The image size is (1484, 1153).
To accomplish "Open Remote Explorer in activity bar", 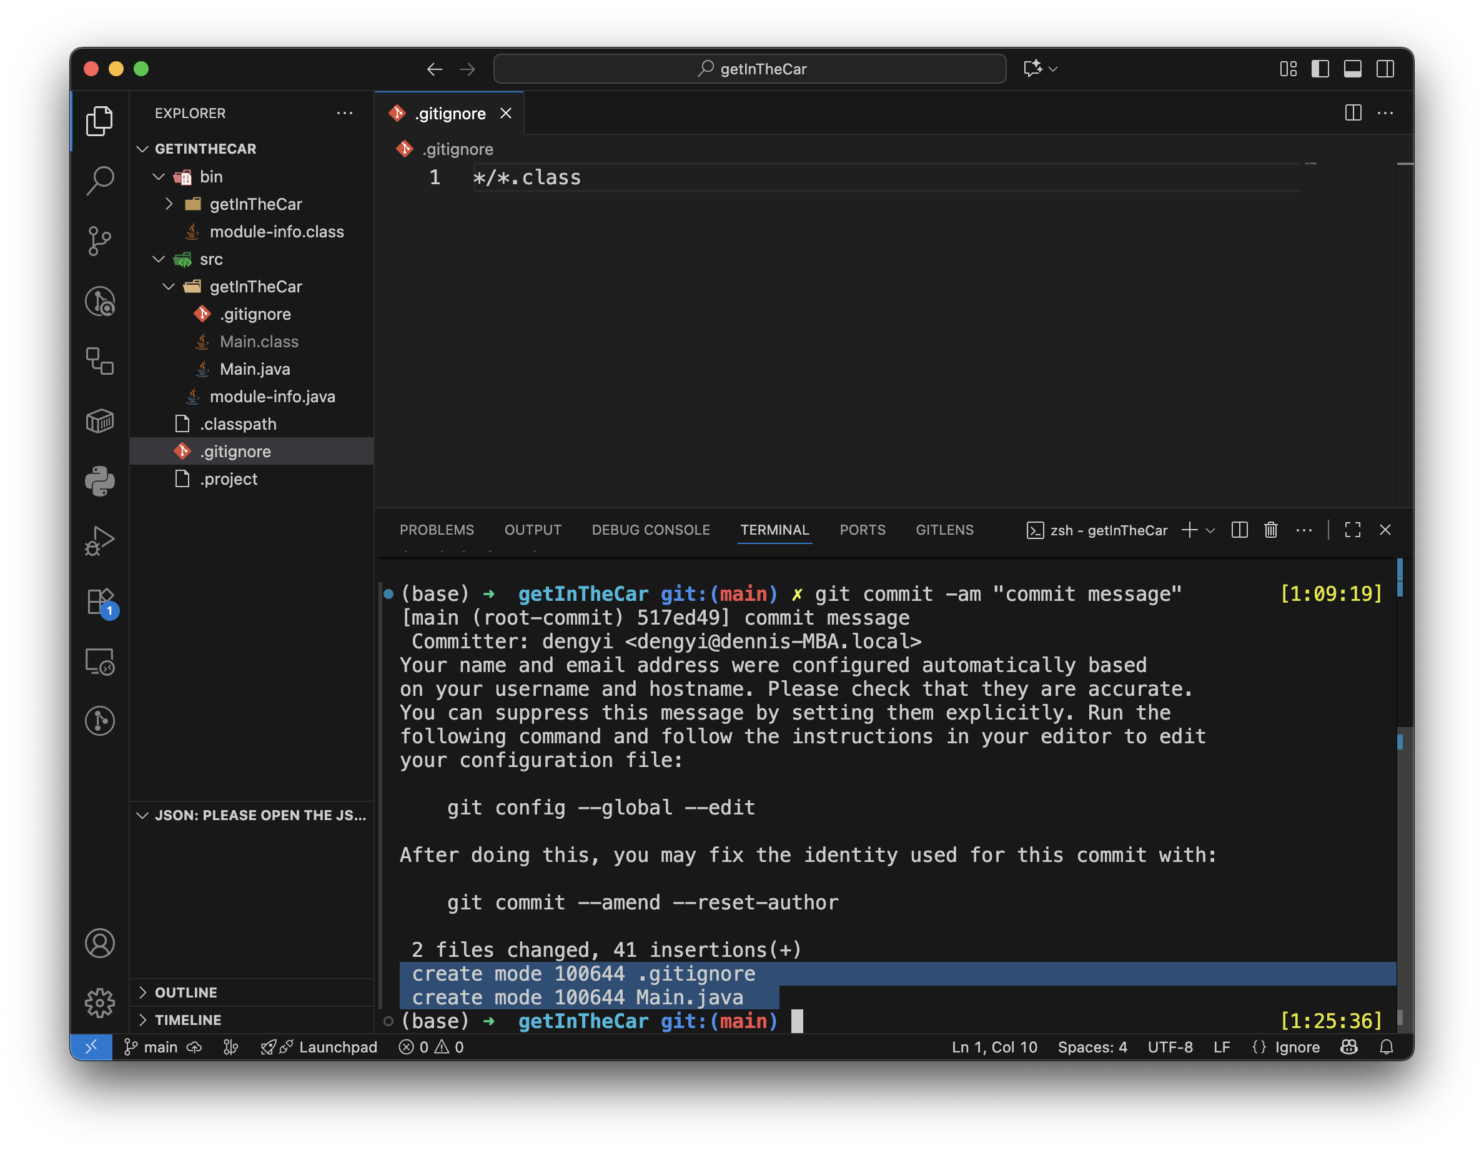I will click(x=100, y=662).
